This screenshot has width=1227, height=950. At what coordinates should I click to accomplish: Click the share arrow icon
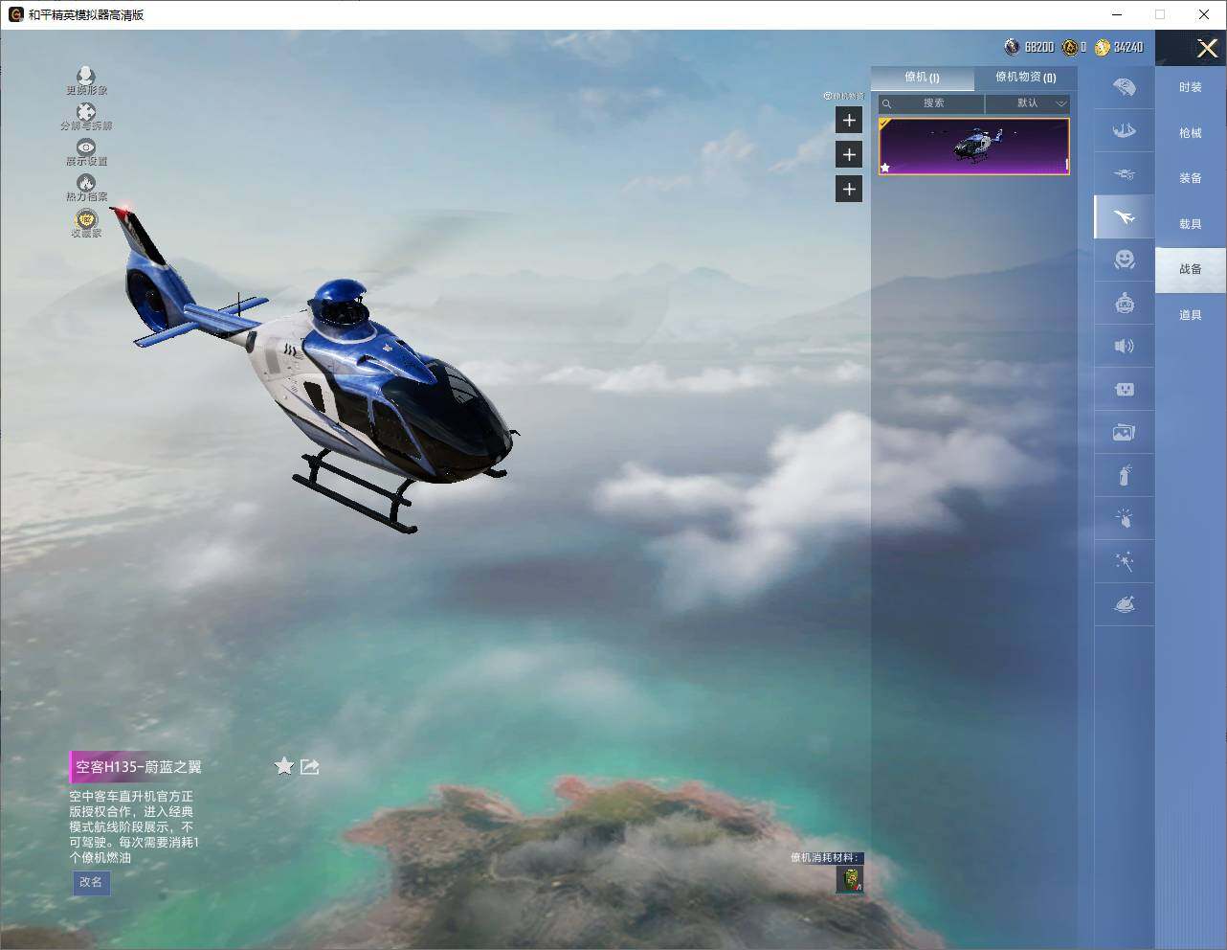[x=309, y=766]
